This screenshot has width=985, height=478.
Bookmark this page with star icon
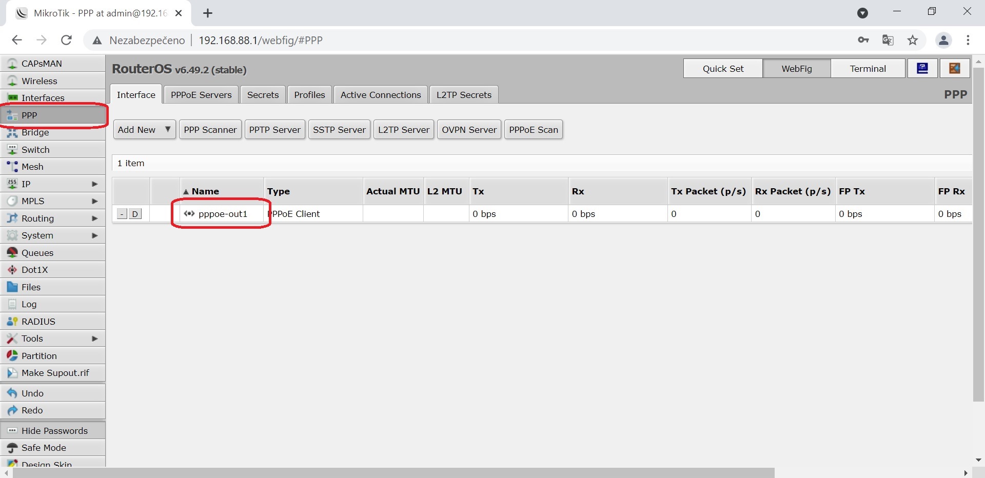[x=913, y=40]
